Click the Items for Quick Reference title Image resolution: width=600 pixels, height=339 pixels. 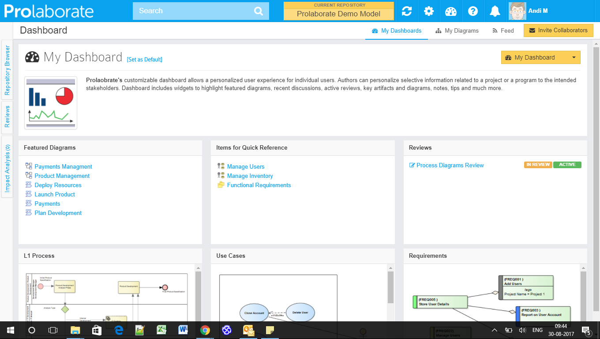coord(252,148)
